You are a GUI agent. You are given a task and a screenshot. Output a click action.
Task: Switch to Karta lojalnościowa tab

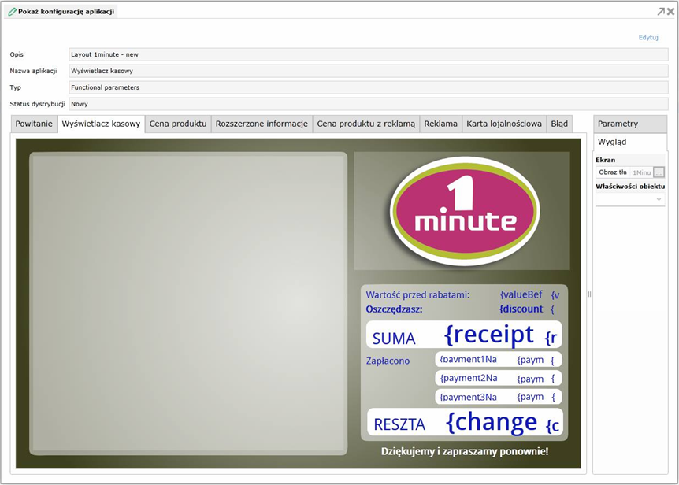point(504,124)
